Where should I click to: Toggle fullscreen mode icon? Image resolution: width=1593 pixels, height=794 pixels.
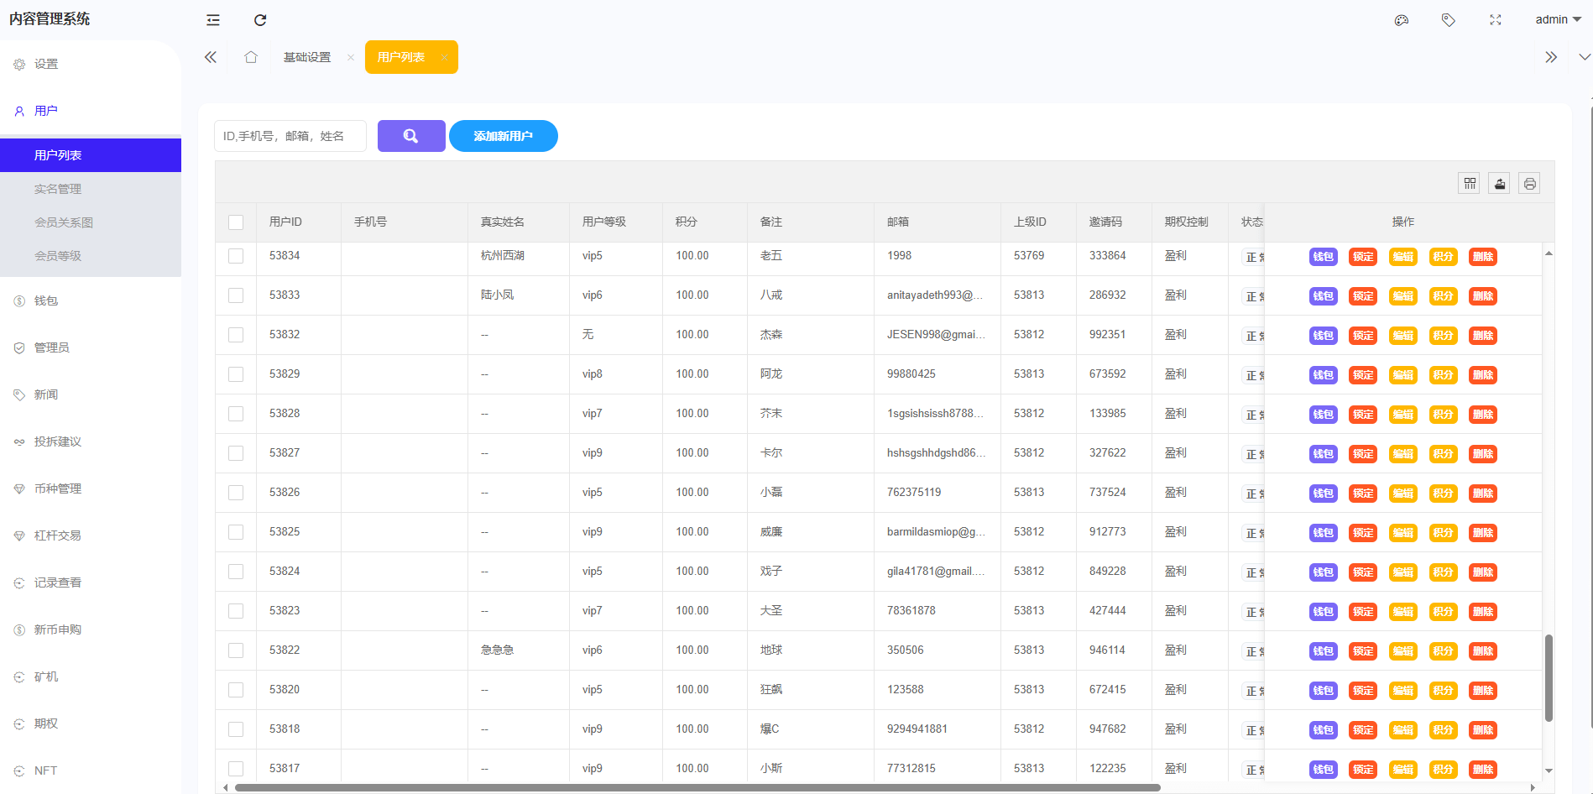coord(1495,20)
